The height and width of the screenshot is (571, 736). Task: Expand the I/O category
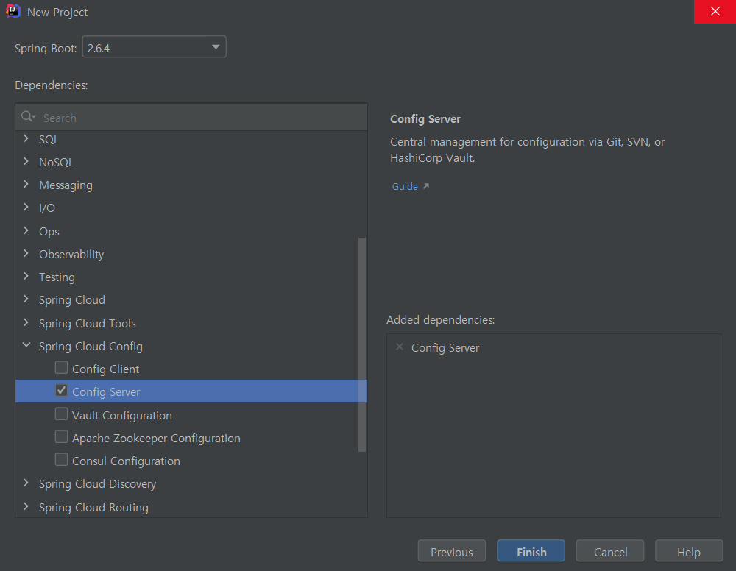click(x=26, y=208)
